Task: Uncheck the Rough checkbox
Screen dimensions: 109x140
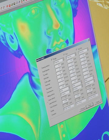Action: (x=52, y=60)
